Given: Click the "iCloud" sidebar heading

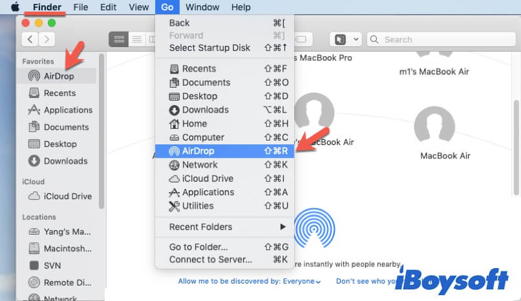Looking at the screenshot, I should tap(33, 182).
